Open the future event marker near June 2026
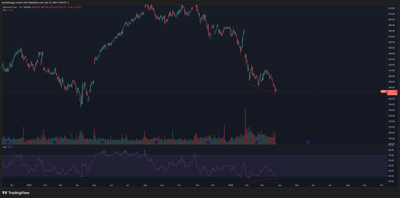Image resolution: width=400 pixels, height=198 pixels. point(308,142)
